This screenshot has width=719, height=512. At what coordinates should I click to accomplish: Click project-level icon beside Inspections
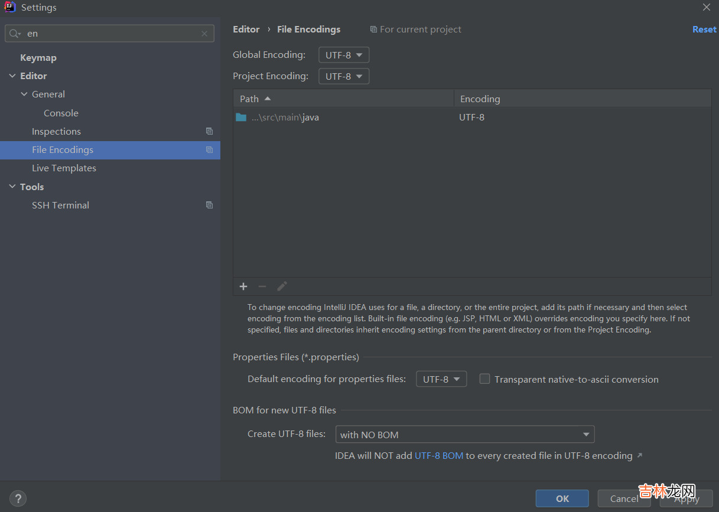209,131
